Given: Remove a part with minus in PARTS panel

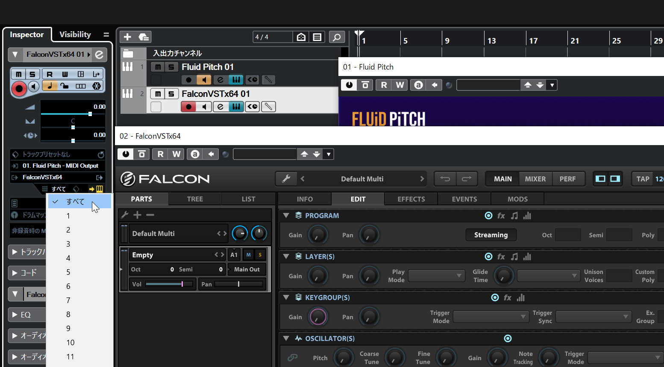Looking at the screenshot, I should pyautogui.click(x=150, y=215).
